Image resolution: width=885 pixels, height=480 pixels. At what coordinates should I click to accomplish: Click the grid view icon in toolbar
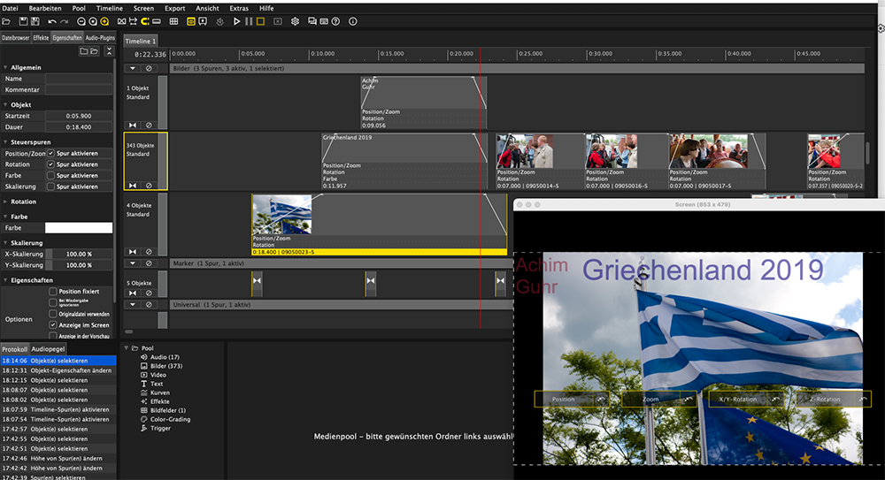(x=173, y=21)
